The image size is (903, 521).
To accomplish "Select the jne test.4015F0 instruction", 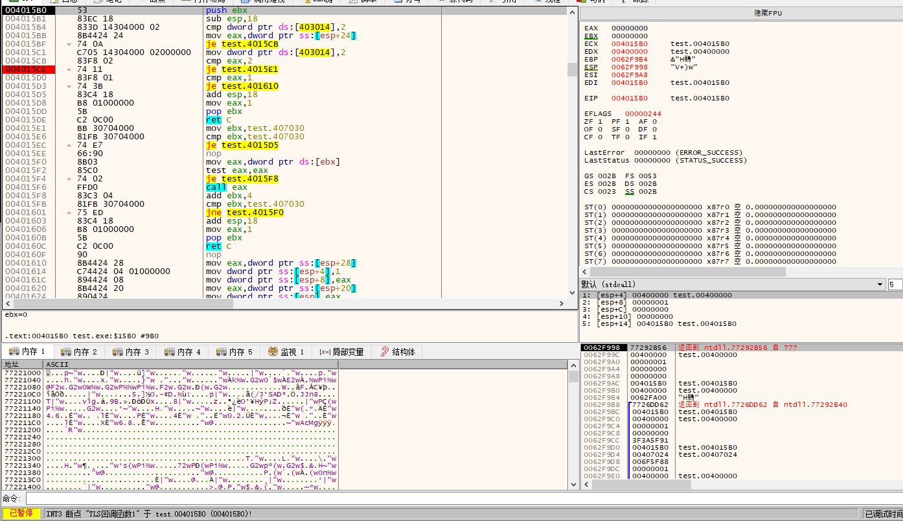I will pos(244,213).
